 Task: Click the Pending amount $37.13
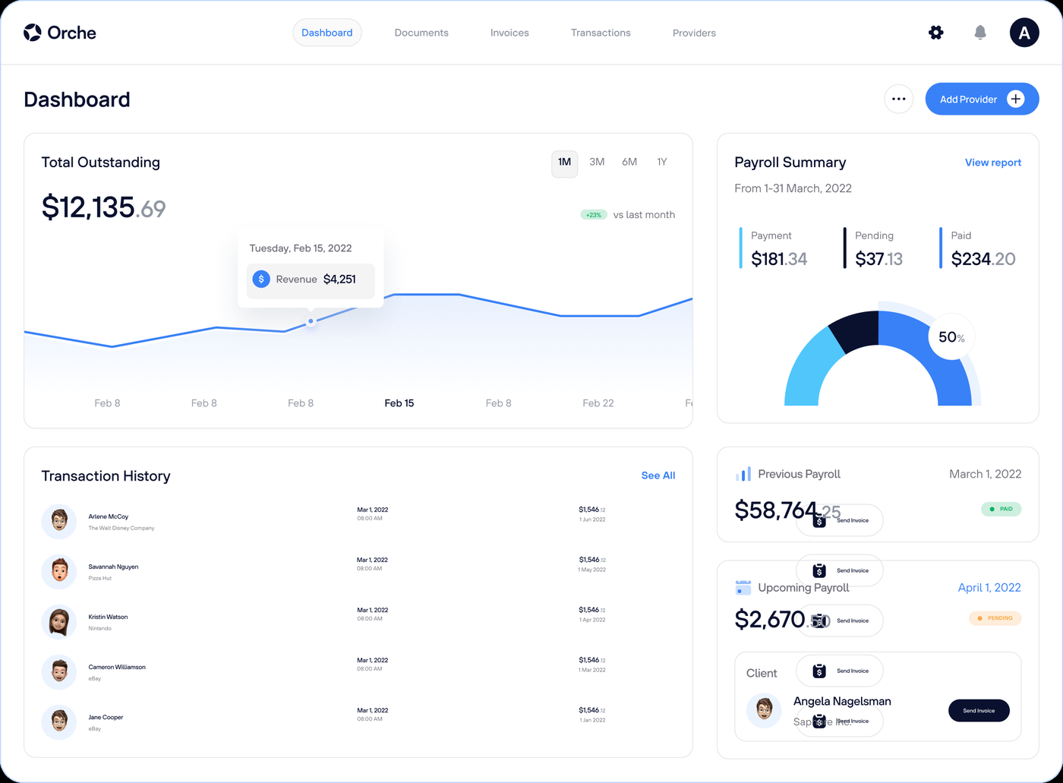[878, 259]
